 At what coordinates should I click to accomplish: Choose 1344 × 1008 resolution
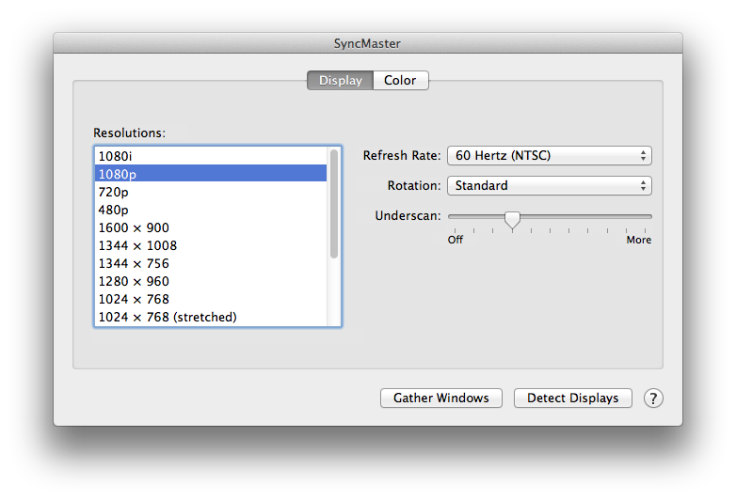(x=211, y=245)
